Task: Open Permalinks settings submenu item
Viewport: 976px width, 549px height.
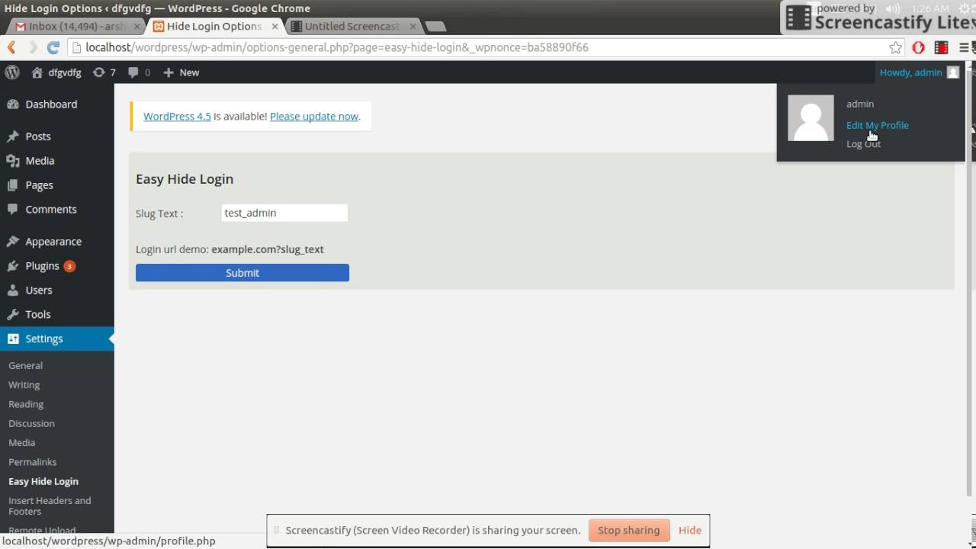Action: pyautogui.click(x=33, y=462)
